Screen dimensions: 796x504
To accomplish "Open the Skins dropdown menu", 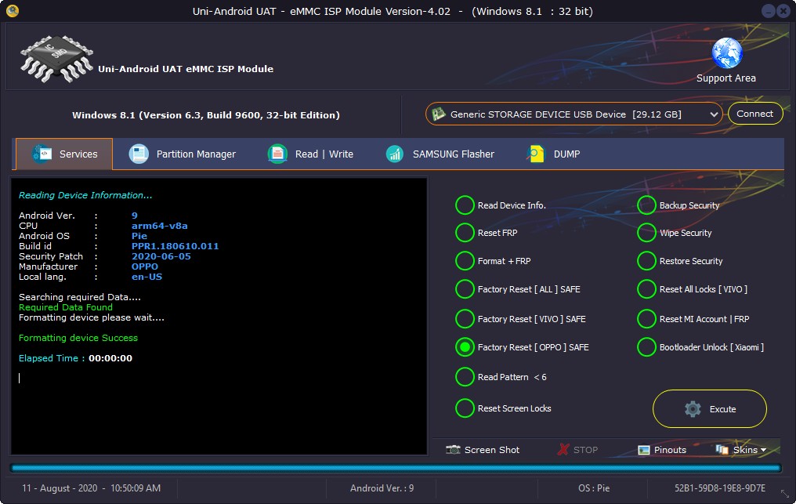I will (741, 450).
